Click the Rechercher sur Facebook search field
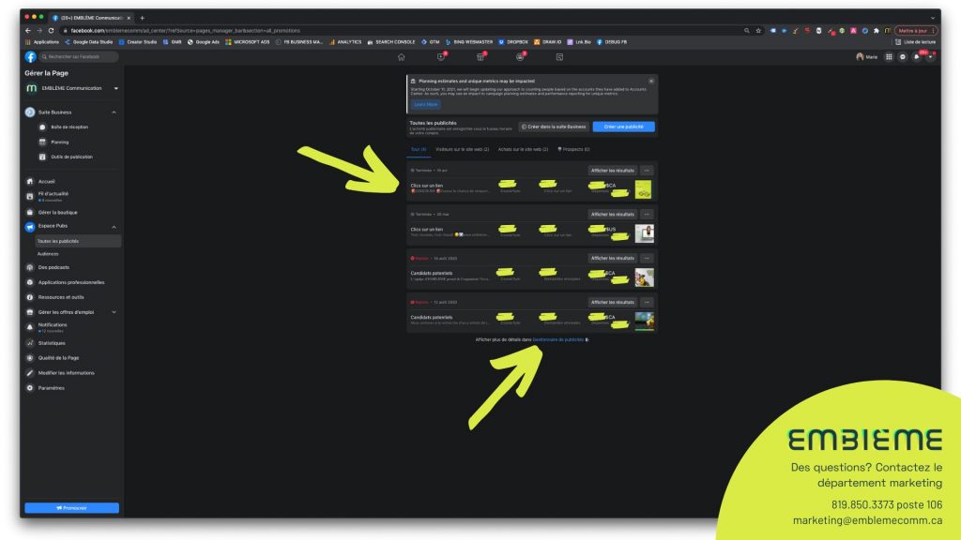 [x=79, y=57]
